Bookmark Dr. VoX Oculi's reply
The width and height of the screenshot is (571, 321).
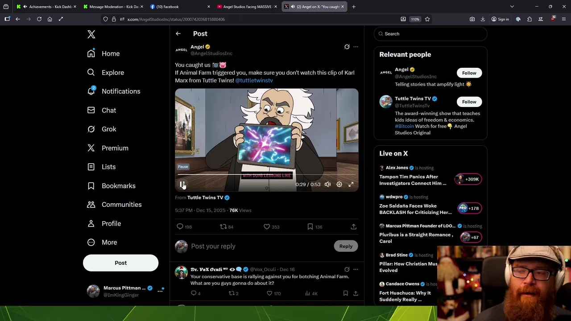click(345, 293)
